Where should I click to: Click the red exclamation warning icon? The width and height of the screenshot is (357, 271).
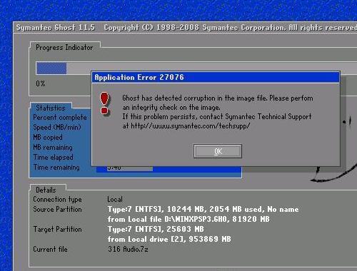(x=104, y=103)
